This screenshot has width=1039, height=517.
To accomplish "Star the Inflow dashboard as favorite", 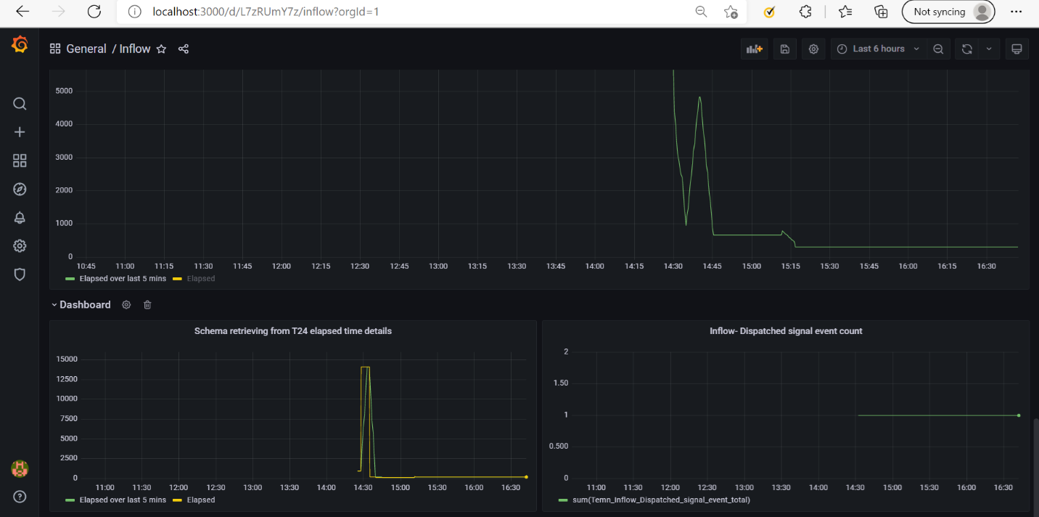I will [x=161, y=49].
